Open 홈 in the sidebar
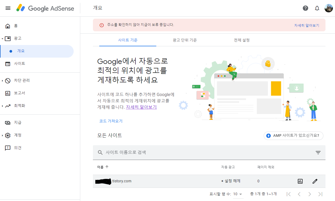Image resolution: width=335 pixels, height=201 pixels. 16,26
